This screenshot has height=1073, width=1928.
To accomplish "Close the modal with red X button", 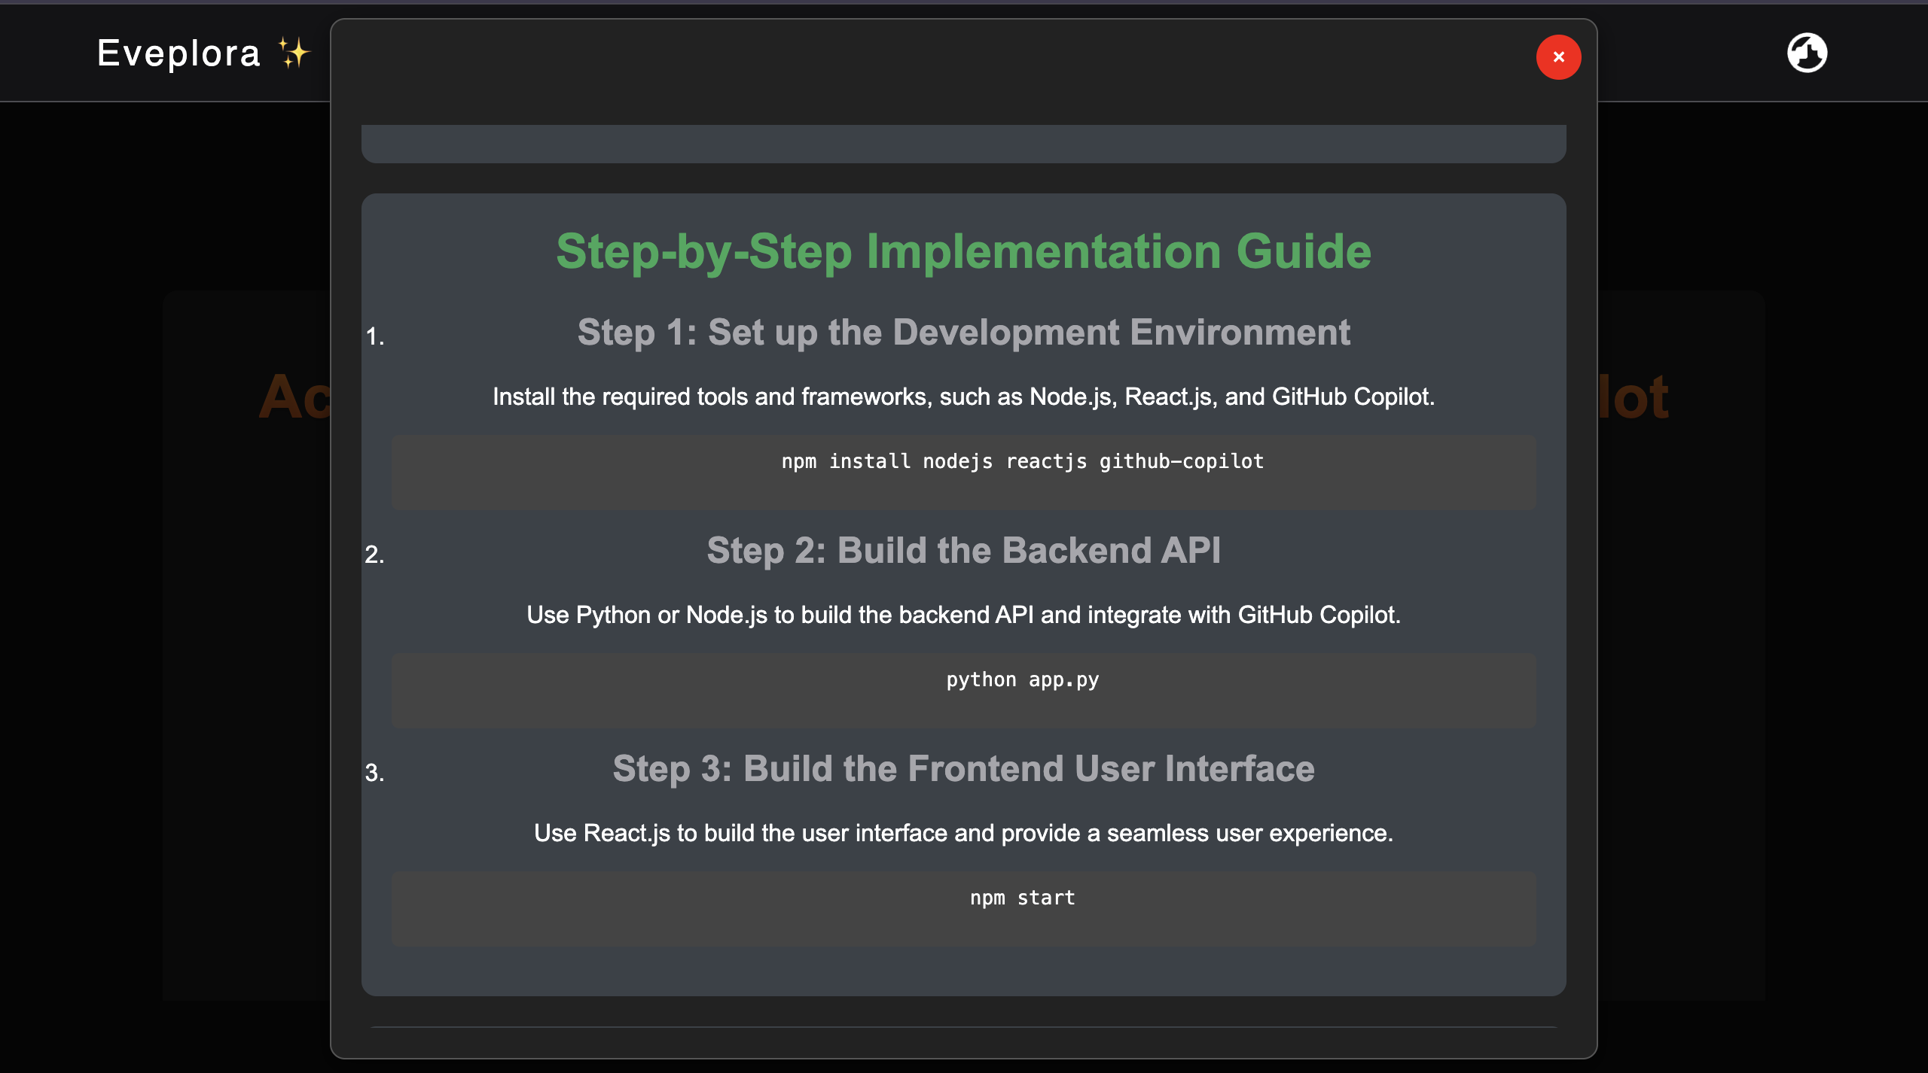I will 1558,57.
